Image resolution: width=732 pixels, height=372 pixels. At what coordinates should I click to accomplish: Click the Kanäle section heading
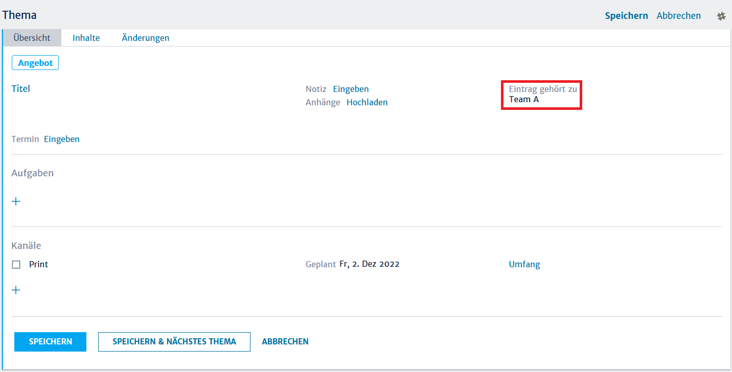(x=26, y=246)
